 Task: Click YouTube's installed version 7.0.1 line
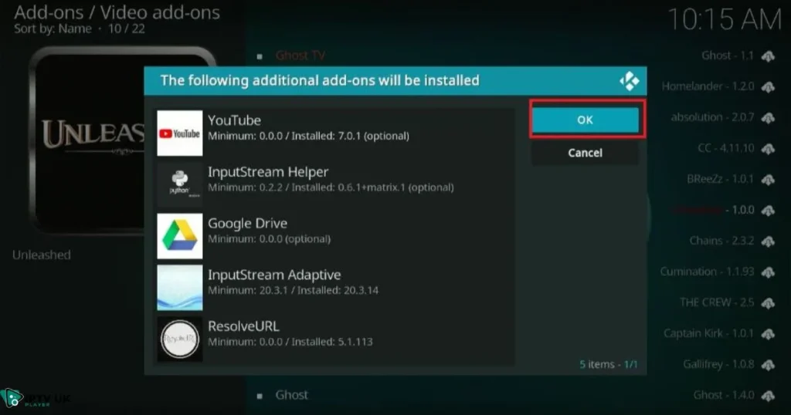point(308,136)
